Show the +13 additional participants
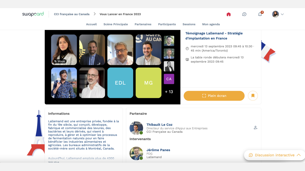305x171 pixels. point(169,92)
